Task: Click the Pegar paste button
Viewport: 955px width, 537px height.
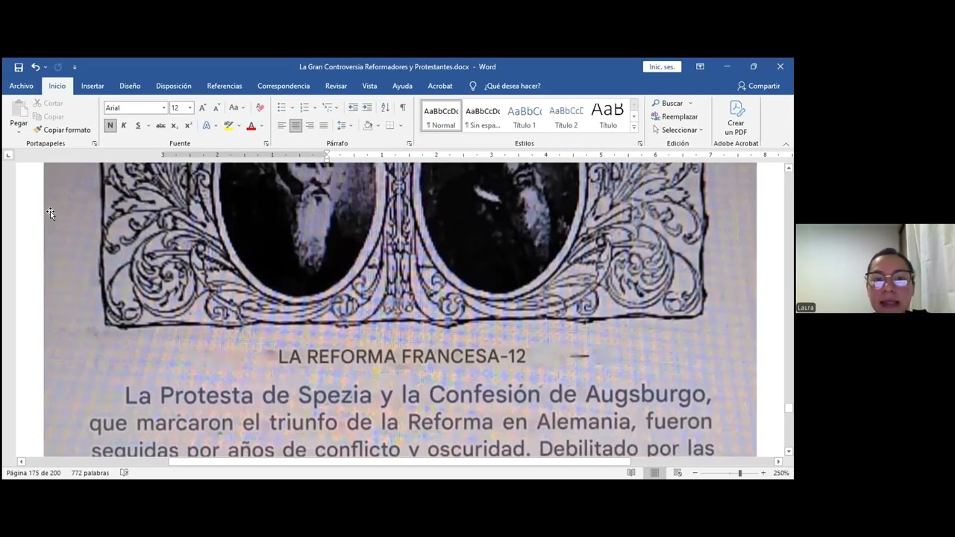Action: [19, 116]
